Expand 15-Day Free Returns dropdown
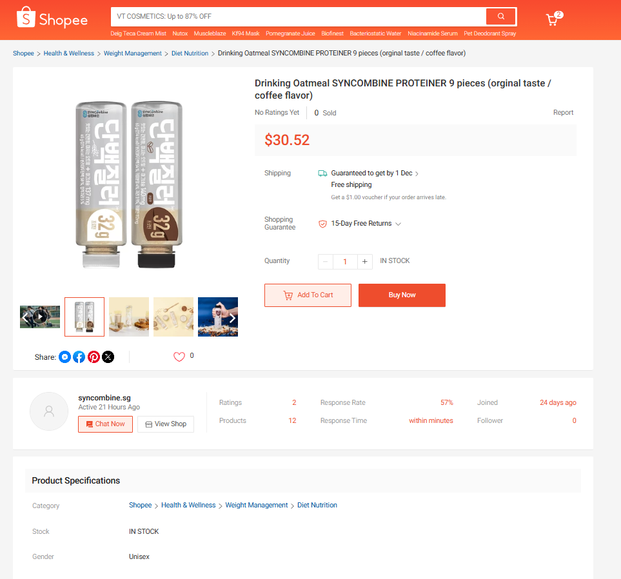 [x=398, y=224]
